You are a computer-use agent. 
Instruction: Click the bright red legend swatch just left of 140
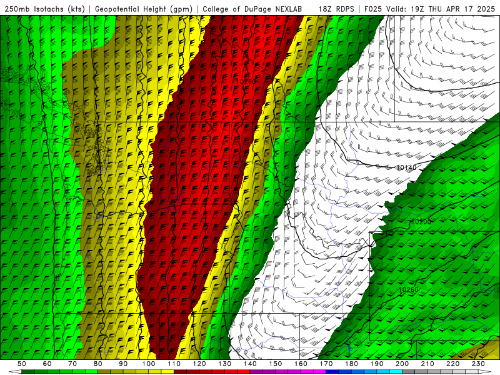244,372
